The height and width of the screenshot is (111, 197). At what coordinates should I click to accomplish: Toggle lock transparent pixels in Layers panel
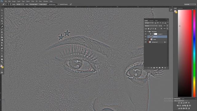[x=149, y=29]
